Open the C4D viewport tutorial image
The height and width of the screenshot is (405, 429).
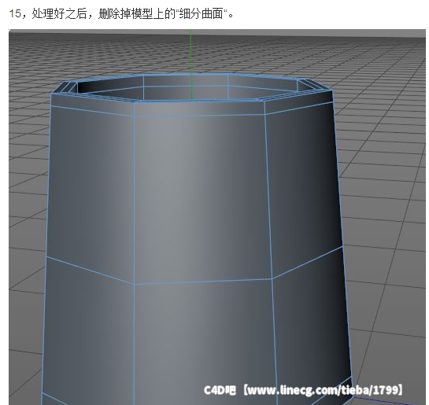[217, 217]
